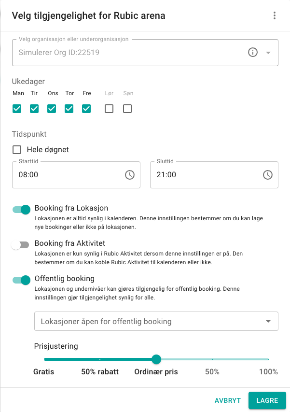Open the Sluttid clock picker icon
Viewport: 290px width, 412px height.
(268, 175)
